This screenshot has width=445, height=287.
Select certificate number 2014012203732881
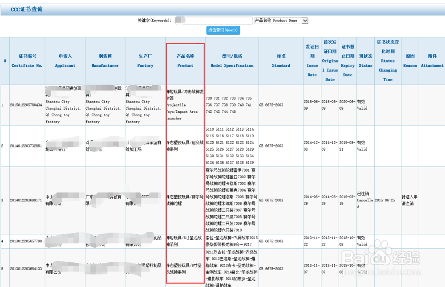click(26, 146)
